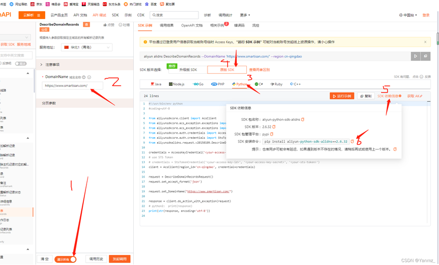439x265 pixels.
Task: Switch to the 调用结果 tab
Action: pos(167,25)
